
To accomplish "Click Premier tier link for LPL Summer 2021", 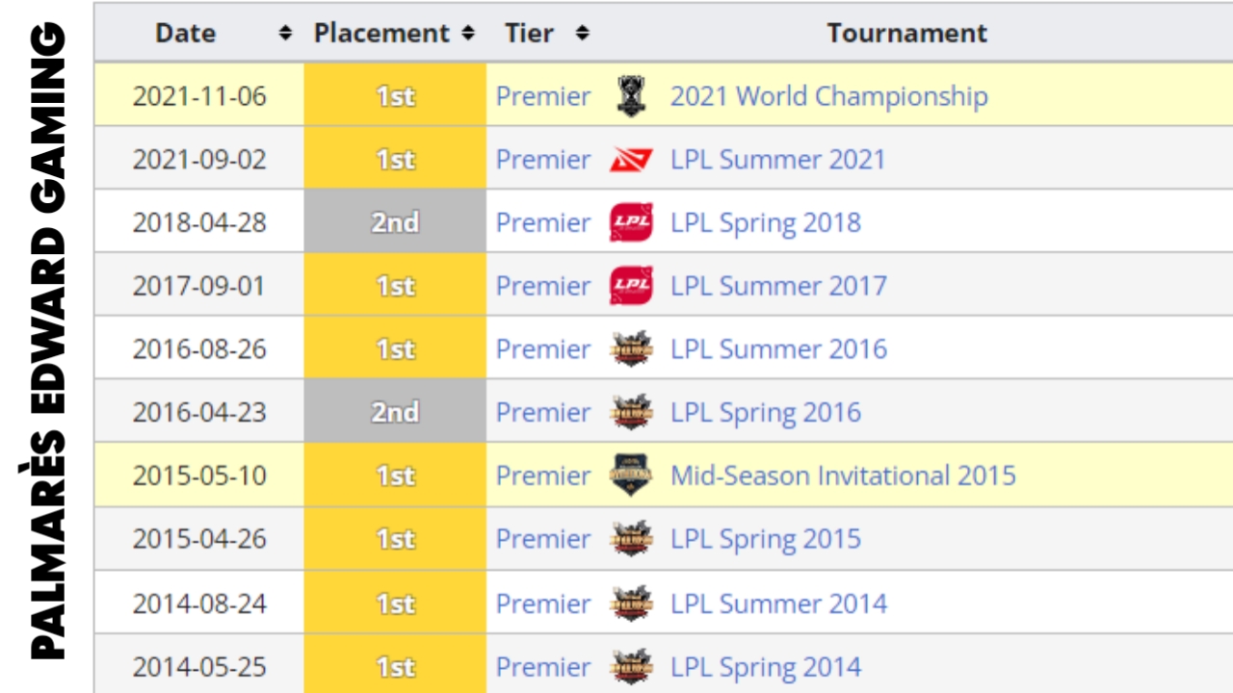I will (543, 160).
